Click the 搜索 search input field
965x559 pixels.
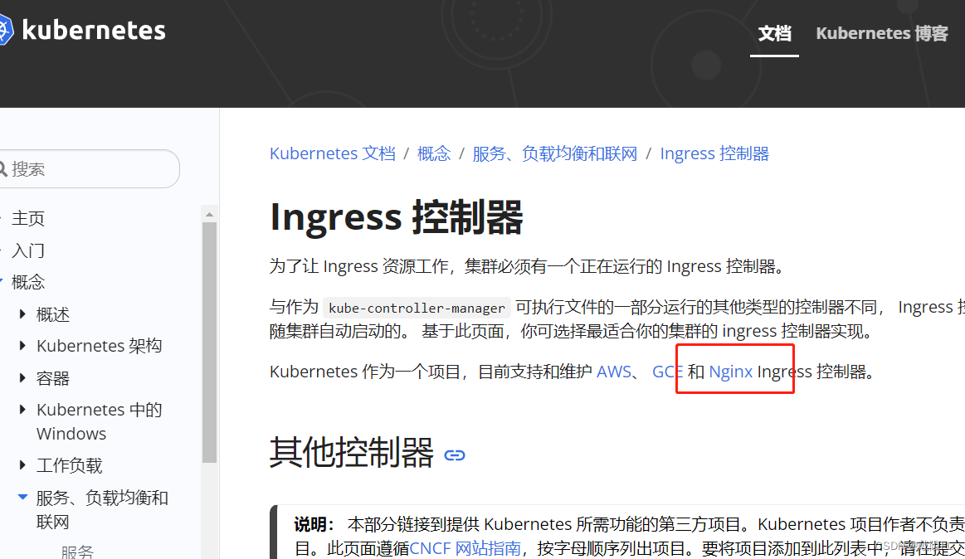(90, 168)
